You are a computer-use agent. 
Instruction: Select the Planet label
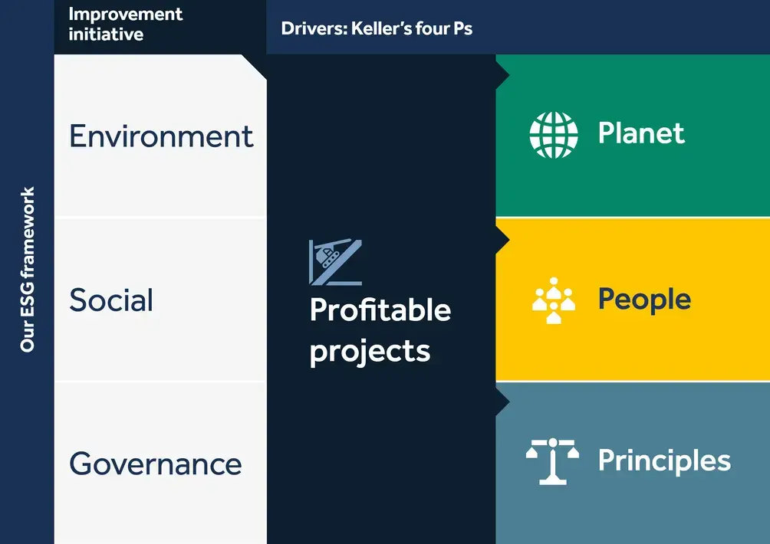pyautogui.click(x=641, y=133)
